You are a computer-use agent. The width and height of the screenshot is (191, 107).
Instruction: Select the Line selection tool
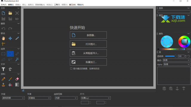click(x=17, y=54)
